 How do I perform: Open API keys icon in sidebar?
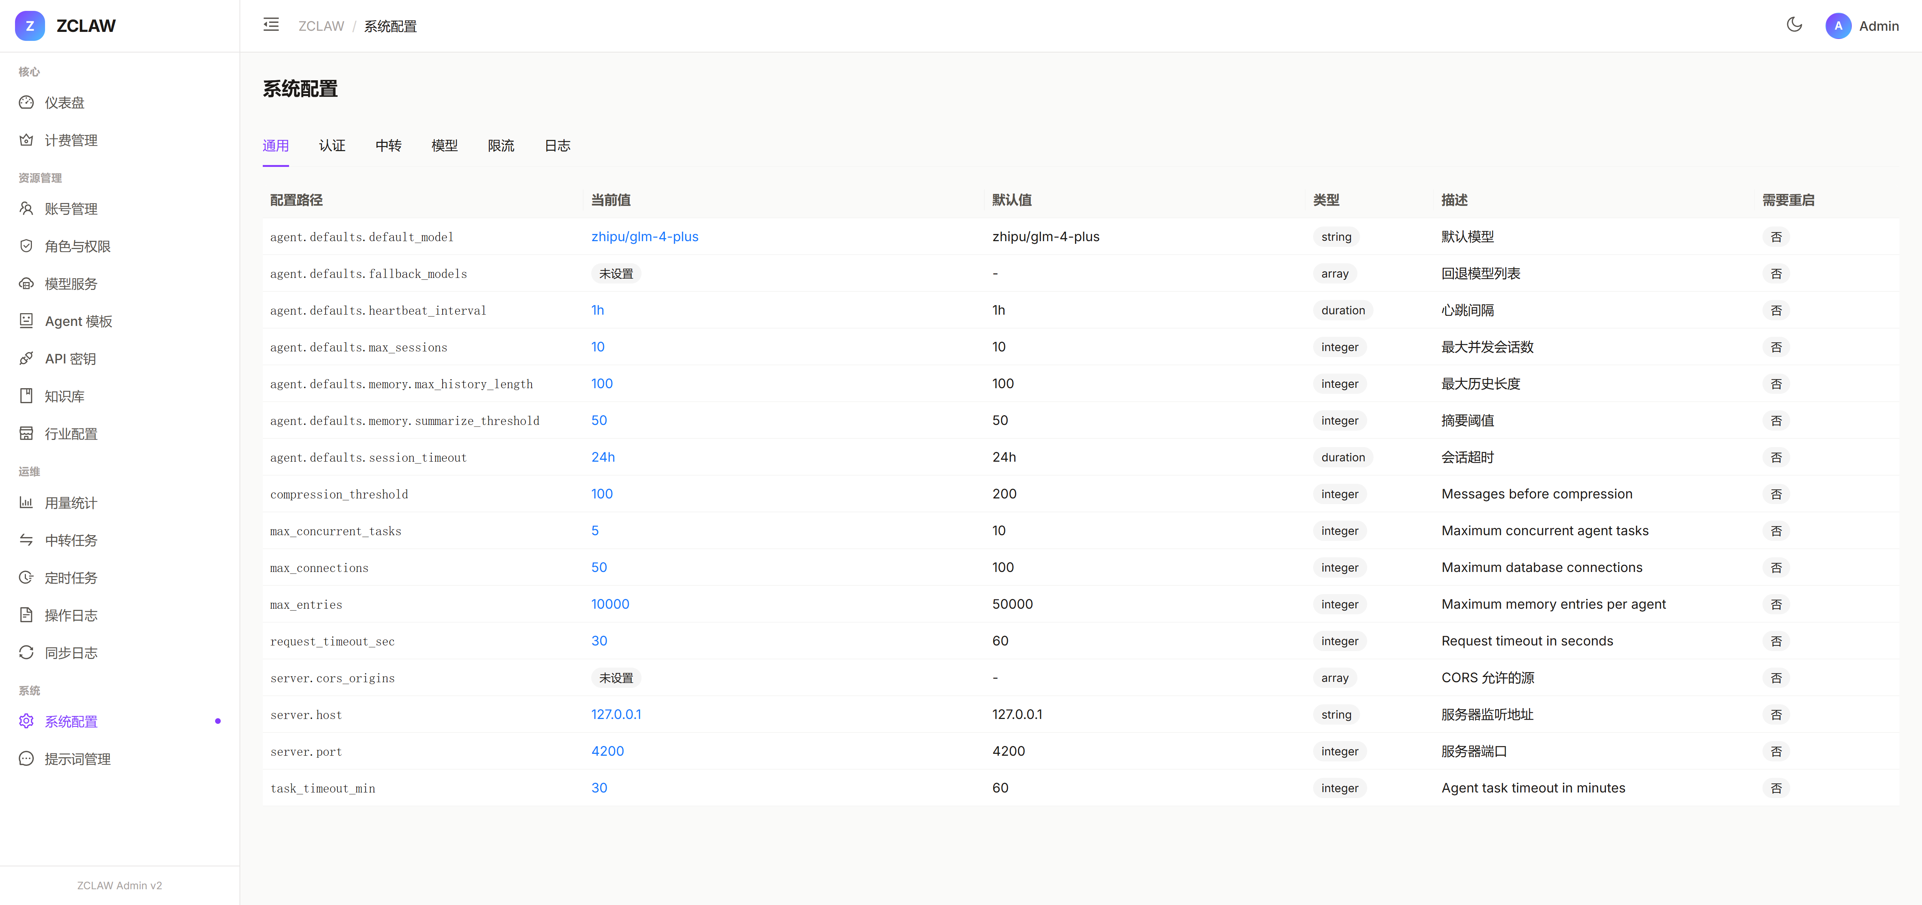[26, 359]
